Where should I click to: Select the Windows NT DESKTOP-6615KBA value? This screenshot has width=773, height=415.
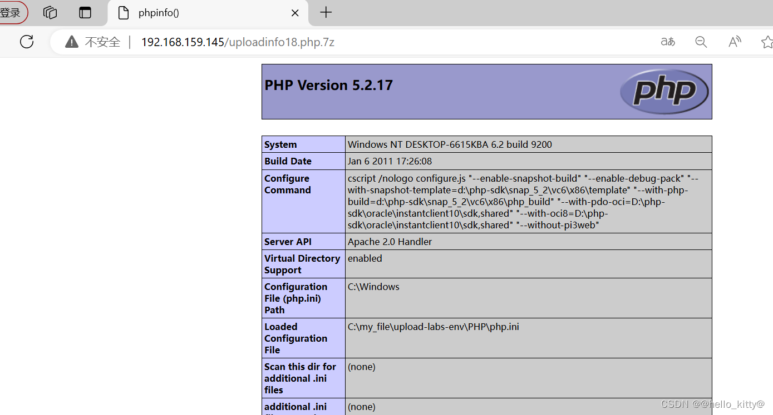coord(450,144)
